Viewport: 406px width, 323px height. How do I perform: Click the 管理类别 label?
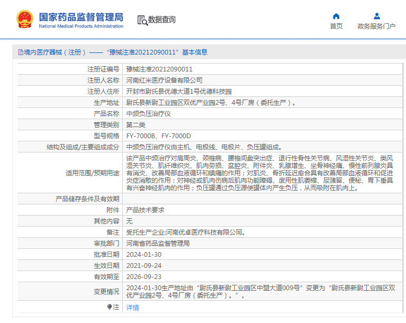pyautogui.click(x=106, y=125)
